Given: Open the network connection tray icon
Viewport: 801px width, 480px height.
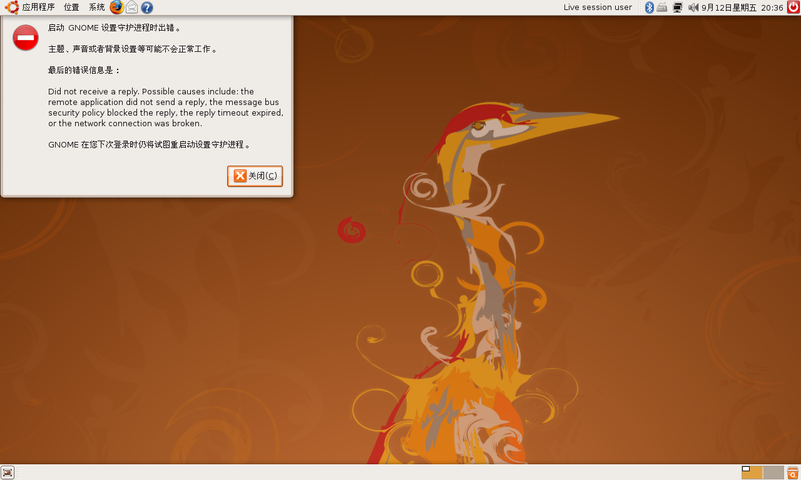Looking at the screenshot, I should click(678, 7).
